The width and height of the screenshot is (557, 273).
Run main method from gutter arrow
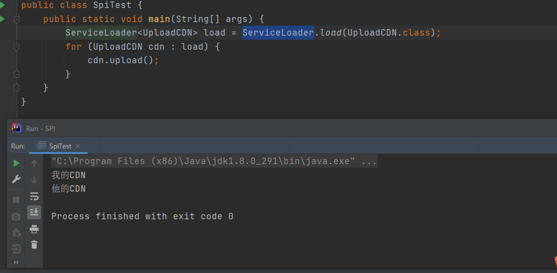coord(2,19)
